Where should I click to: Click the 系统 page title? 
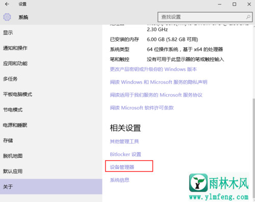coord(23,17)
